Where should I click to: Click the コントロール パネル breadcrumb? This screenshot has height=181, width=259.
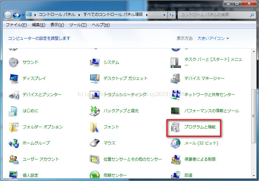coord(57,15)
